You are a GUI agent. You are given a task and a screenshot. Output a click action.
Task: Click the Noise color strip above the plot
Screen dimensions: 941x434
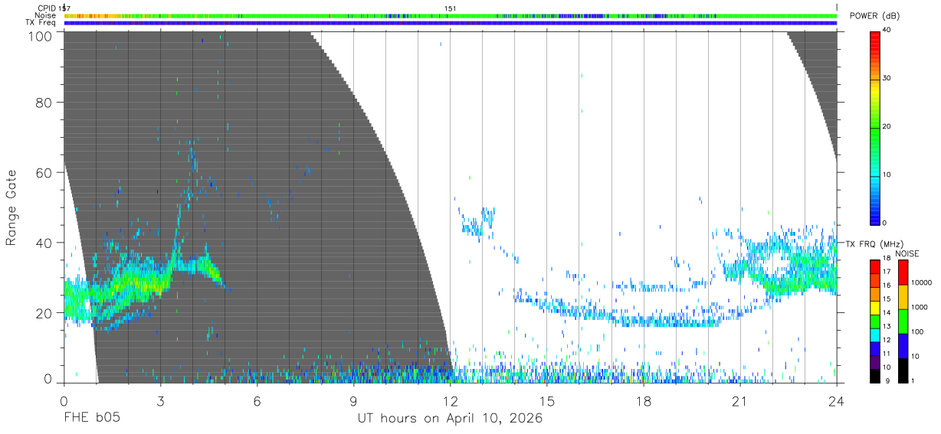tap(451, 15)
